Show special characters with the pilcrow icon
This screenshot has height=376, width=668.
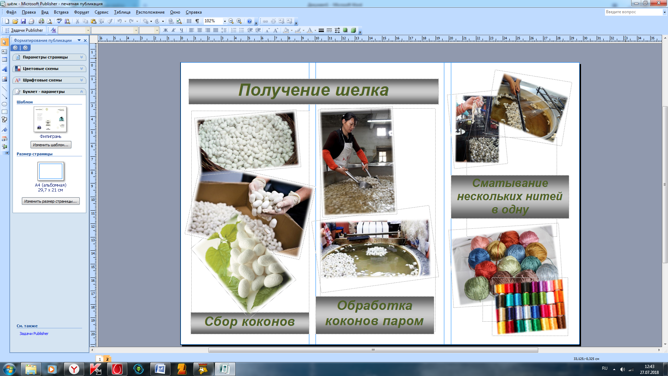(197, 21)
